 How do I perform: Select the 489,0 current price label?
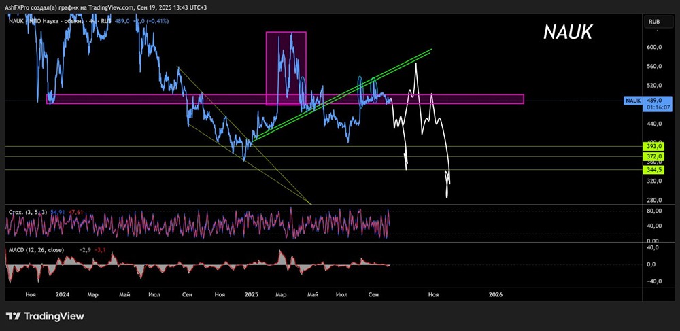pyautogui.click(x=653, y=99)
